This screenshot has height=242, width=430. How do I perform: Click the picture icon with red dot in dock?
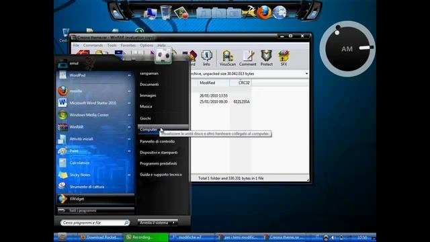[x=181, y=13]
